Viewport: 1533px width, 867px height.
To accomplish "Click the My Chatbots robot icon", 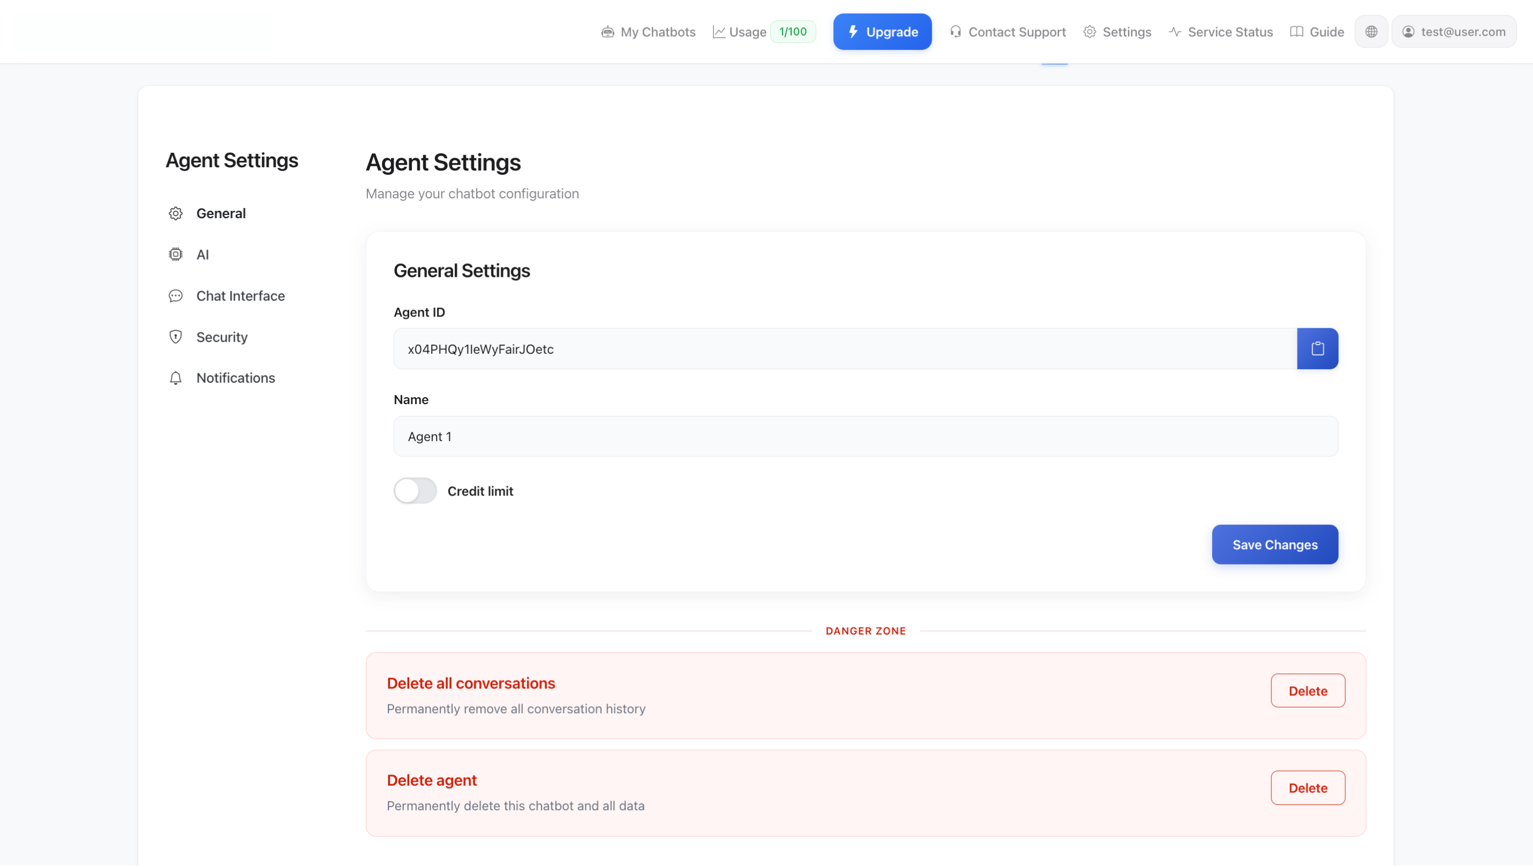I will [x=607, y=32].
